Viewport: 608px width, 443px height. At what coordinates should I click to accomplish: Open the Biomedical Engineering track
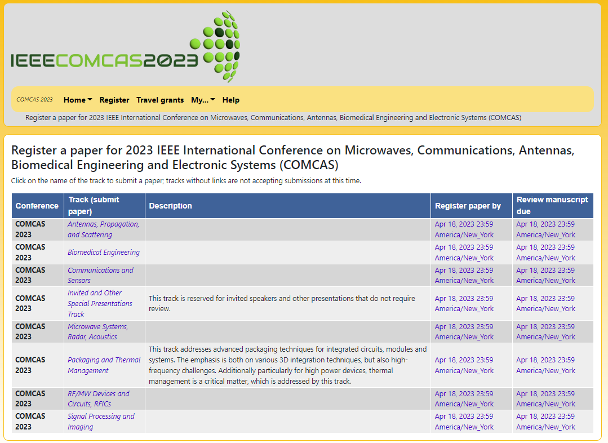(x=104, y=252)
